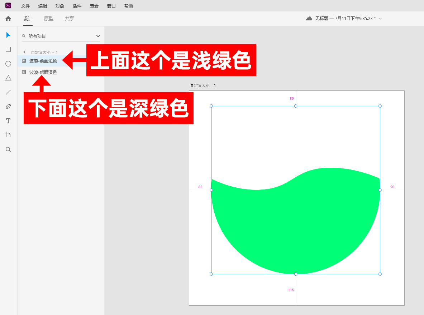Click the layer icon for 波浪-后面深色

click(x=24, y=72)
